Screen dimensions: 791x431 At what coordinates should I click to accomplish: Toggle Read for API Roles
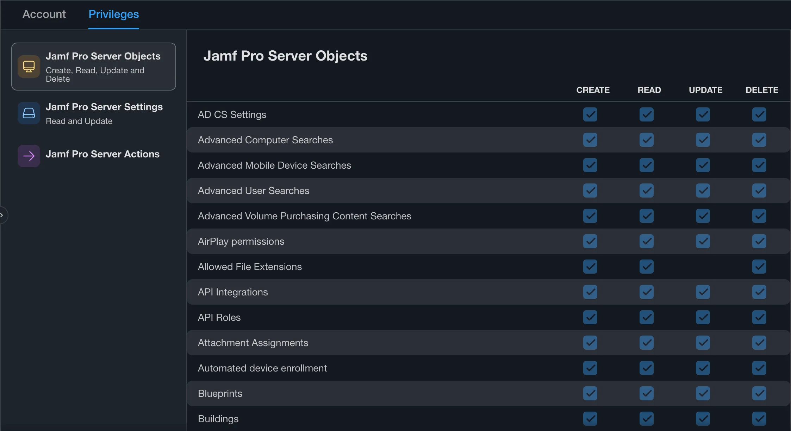click(647, 317)
